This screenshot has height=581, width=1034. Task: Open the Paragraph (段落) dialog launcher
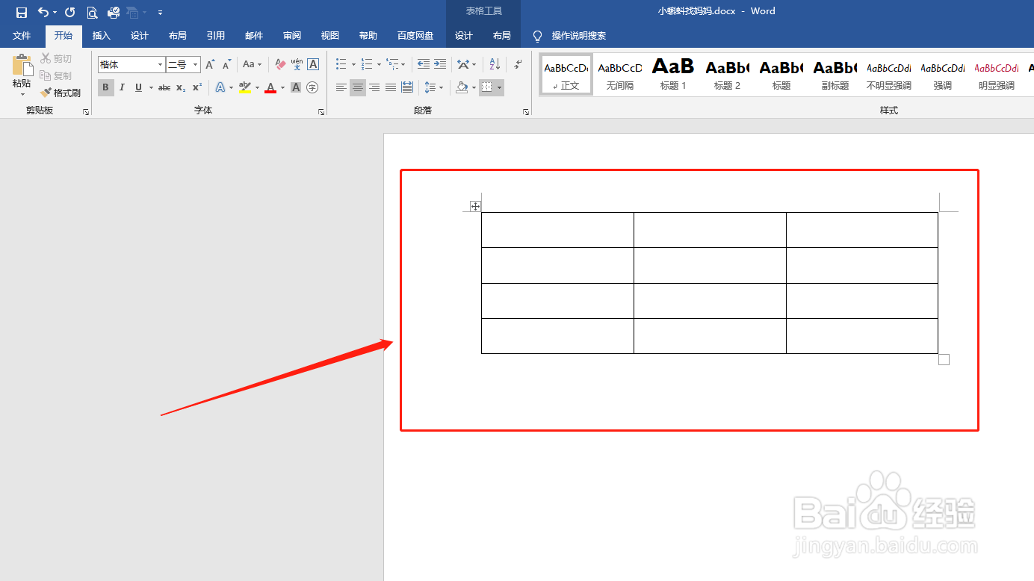tap(526, 111)
